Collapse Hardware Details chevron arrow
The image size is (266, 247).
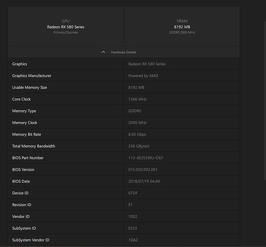point(103,52)
